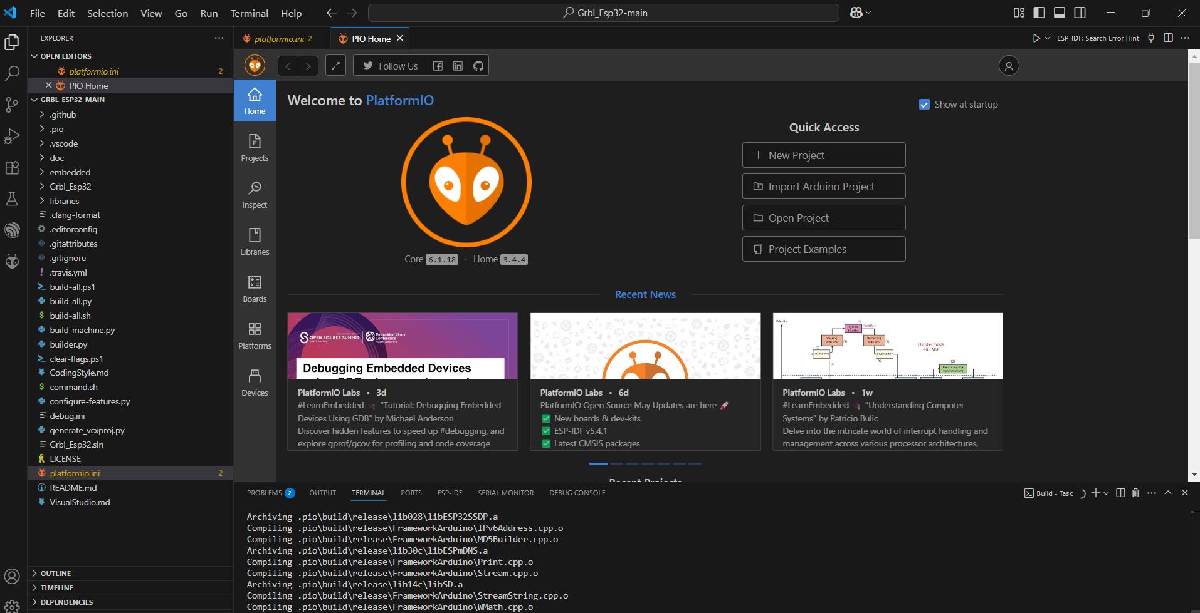This screenshot has width=1200, height=613.
Task: Open the Extensions view
Action: coord(12,167)
